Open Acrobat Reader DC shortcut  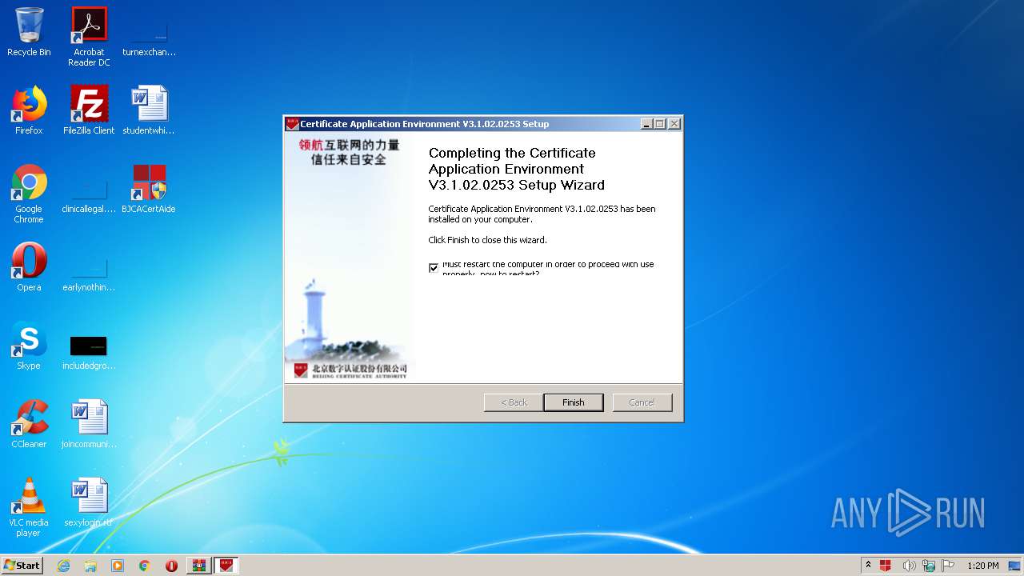pos(89,37)
